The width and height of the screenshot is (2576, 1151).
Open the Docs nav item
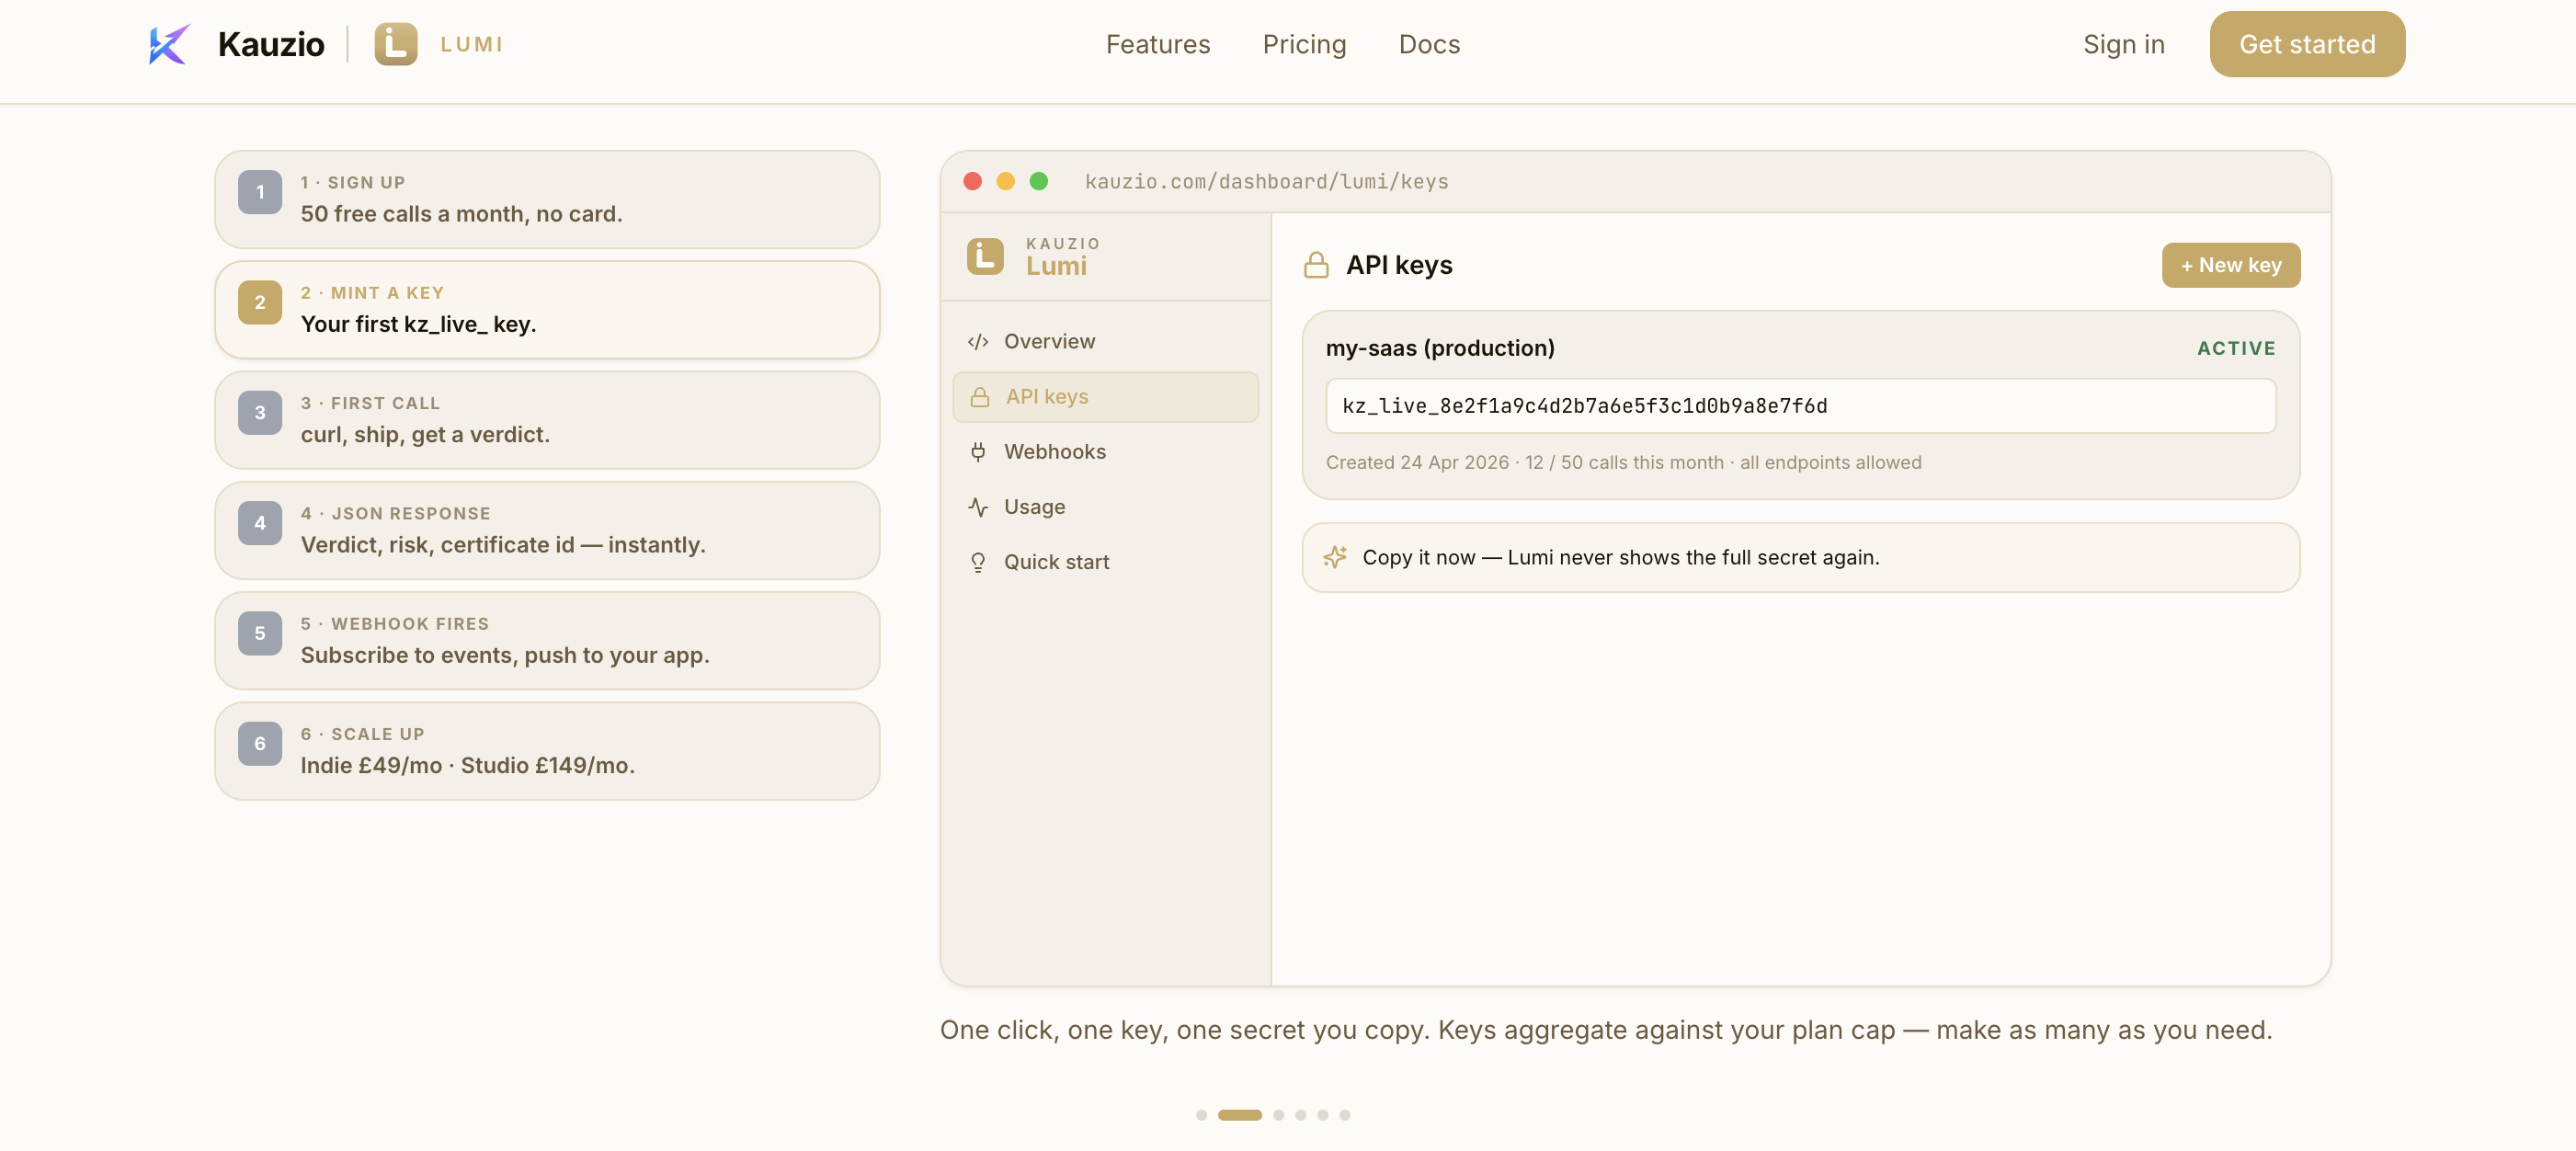[x=1429, y=44]
